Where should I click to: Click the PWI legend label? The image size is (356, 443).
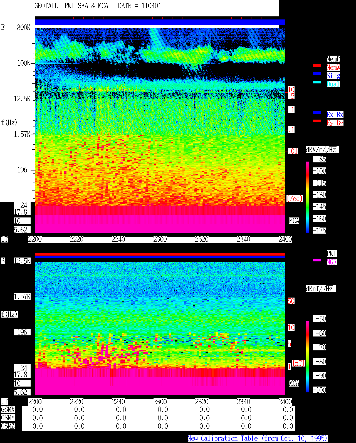point(332,254)
